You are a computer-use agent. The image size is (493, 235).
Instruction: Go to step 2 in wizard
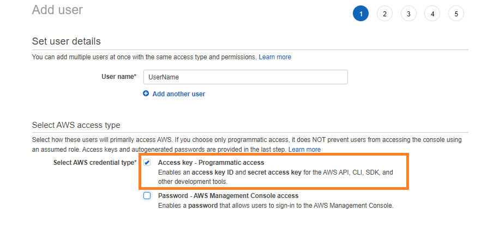coord(384,14)
